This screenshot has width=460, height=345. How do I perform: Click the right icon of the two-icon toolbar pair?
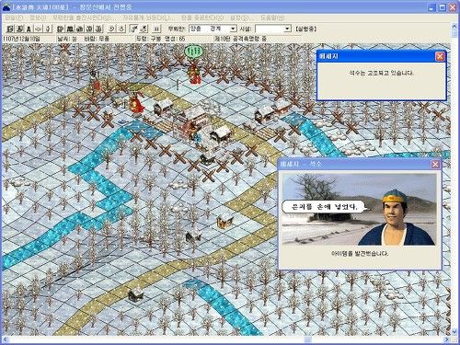pos(121,29)
